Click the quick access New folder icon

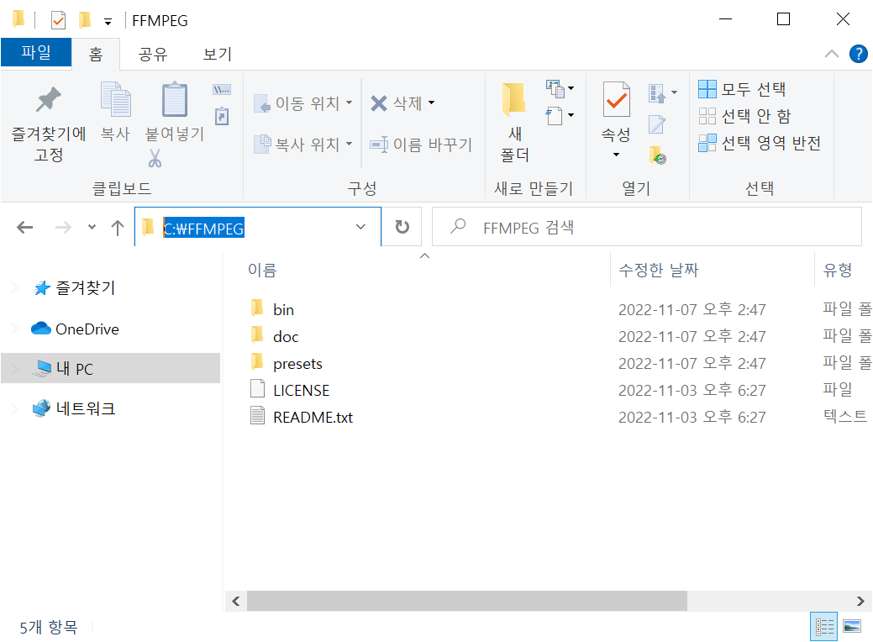click(x=85, y=20)
